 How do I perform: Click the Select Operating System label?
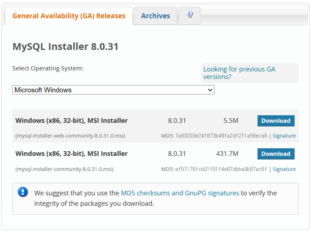(48, 68)
